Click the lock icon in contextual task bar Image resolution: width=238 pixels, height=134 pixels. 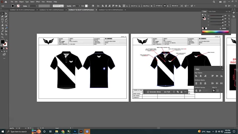pos(182,92)
